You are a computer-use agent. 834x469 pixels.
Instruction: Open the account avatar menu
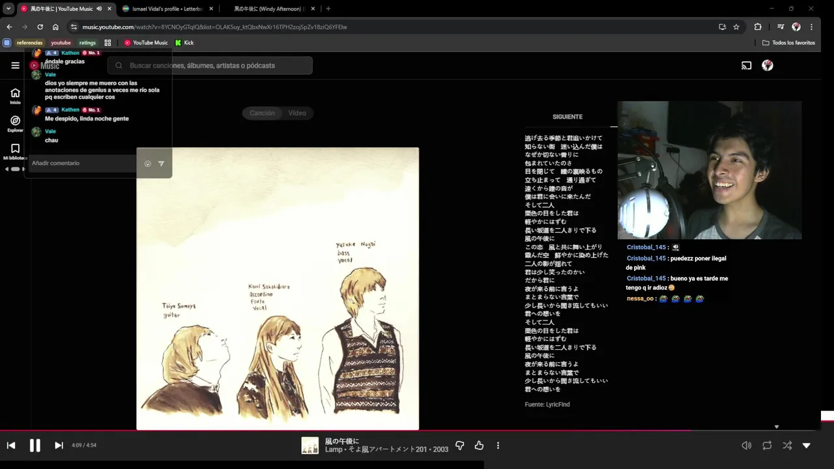pyautogui.click(x=768, y=65)
